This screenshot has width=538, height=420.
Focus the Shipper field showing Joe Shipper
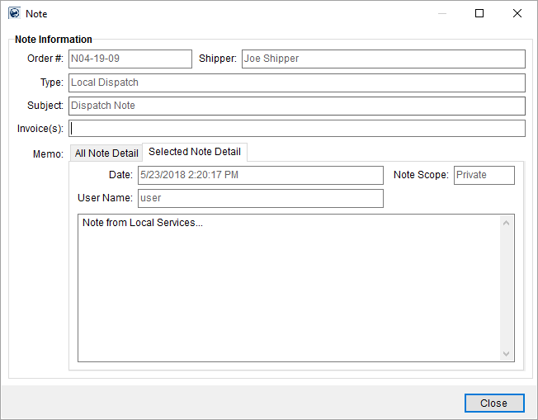[x=383, y=59]
